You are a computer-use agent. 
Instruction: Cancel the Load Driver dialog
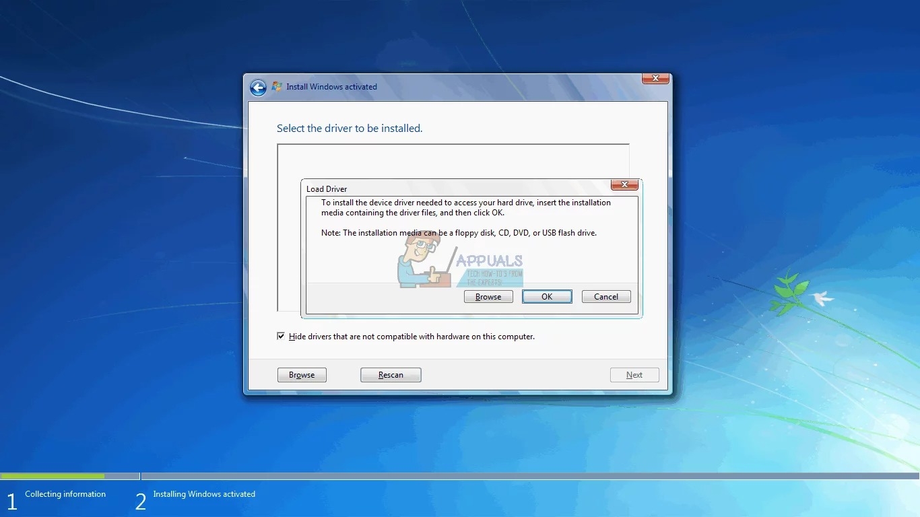[606, 297]
